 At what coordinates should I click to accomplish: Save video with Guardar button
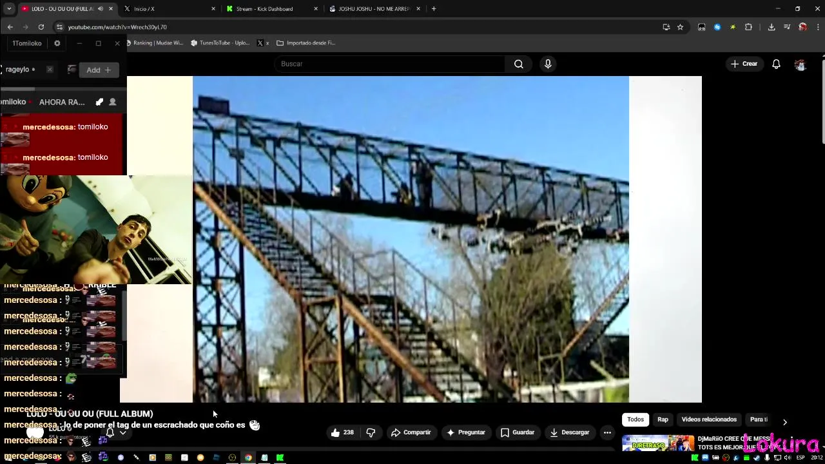[518, 432]
